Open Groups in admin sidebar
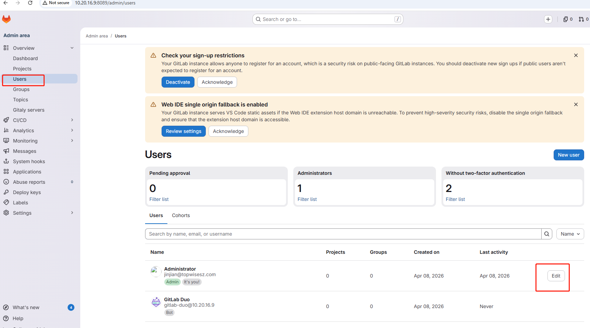590x328 pixels. click(39, 89)
